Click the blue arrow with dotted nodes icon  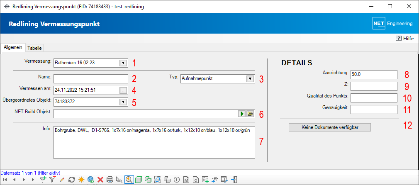click(x=215, y=180)
